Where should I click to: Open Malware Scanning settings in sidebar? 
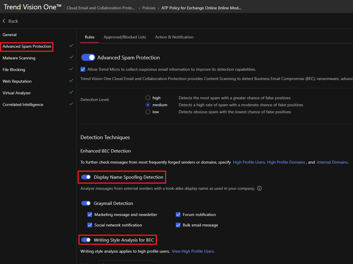pyautogui.click(x=19, y=58)
